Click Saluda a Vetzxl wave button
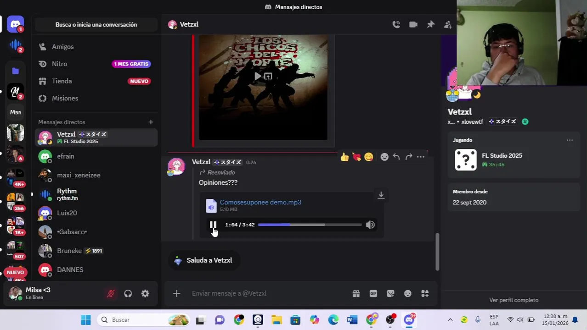The width and height of the screenshot is (587, 330). pos(203,260)
